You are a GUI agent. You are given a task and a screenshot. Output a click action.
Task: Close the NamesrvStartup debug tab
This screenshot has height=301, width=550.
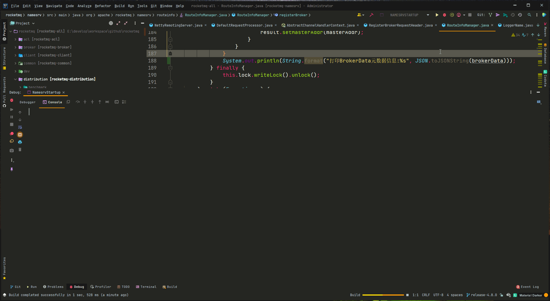pos(64,92)
